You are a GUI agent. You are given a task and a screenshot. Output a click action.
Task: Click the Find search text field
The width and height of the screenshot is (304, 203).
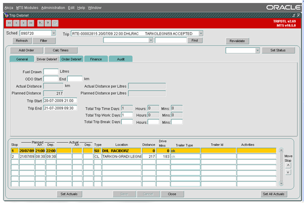(171, 40)
